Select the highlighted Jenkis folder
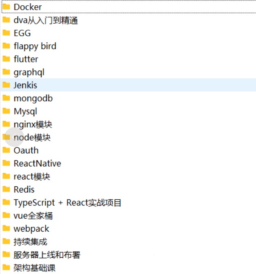The height and width of the screenshot is (274, 256). click(25, 85)
